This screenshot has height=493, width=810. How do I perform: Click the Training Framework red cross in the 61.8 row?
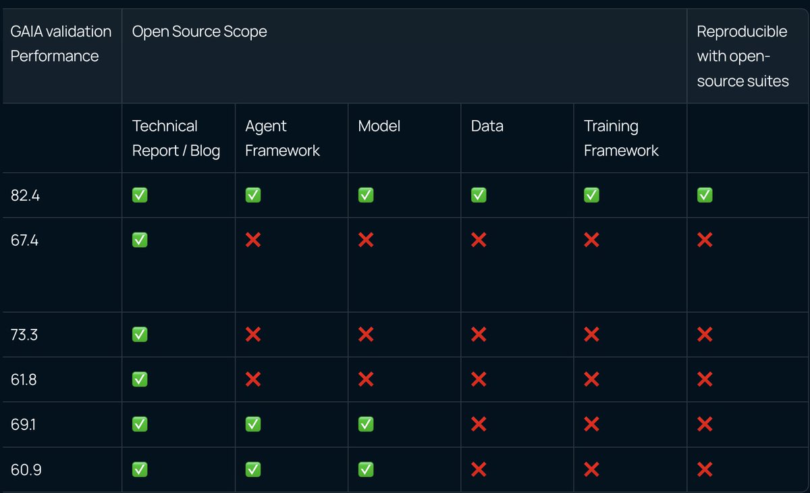tap(591, 380)
